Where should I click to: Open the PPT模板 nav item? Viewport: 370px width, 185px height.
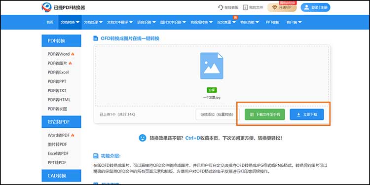pos(272,22)
